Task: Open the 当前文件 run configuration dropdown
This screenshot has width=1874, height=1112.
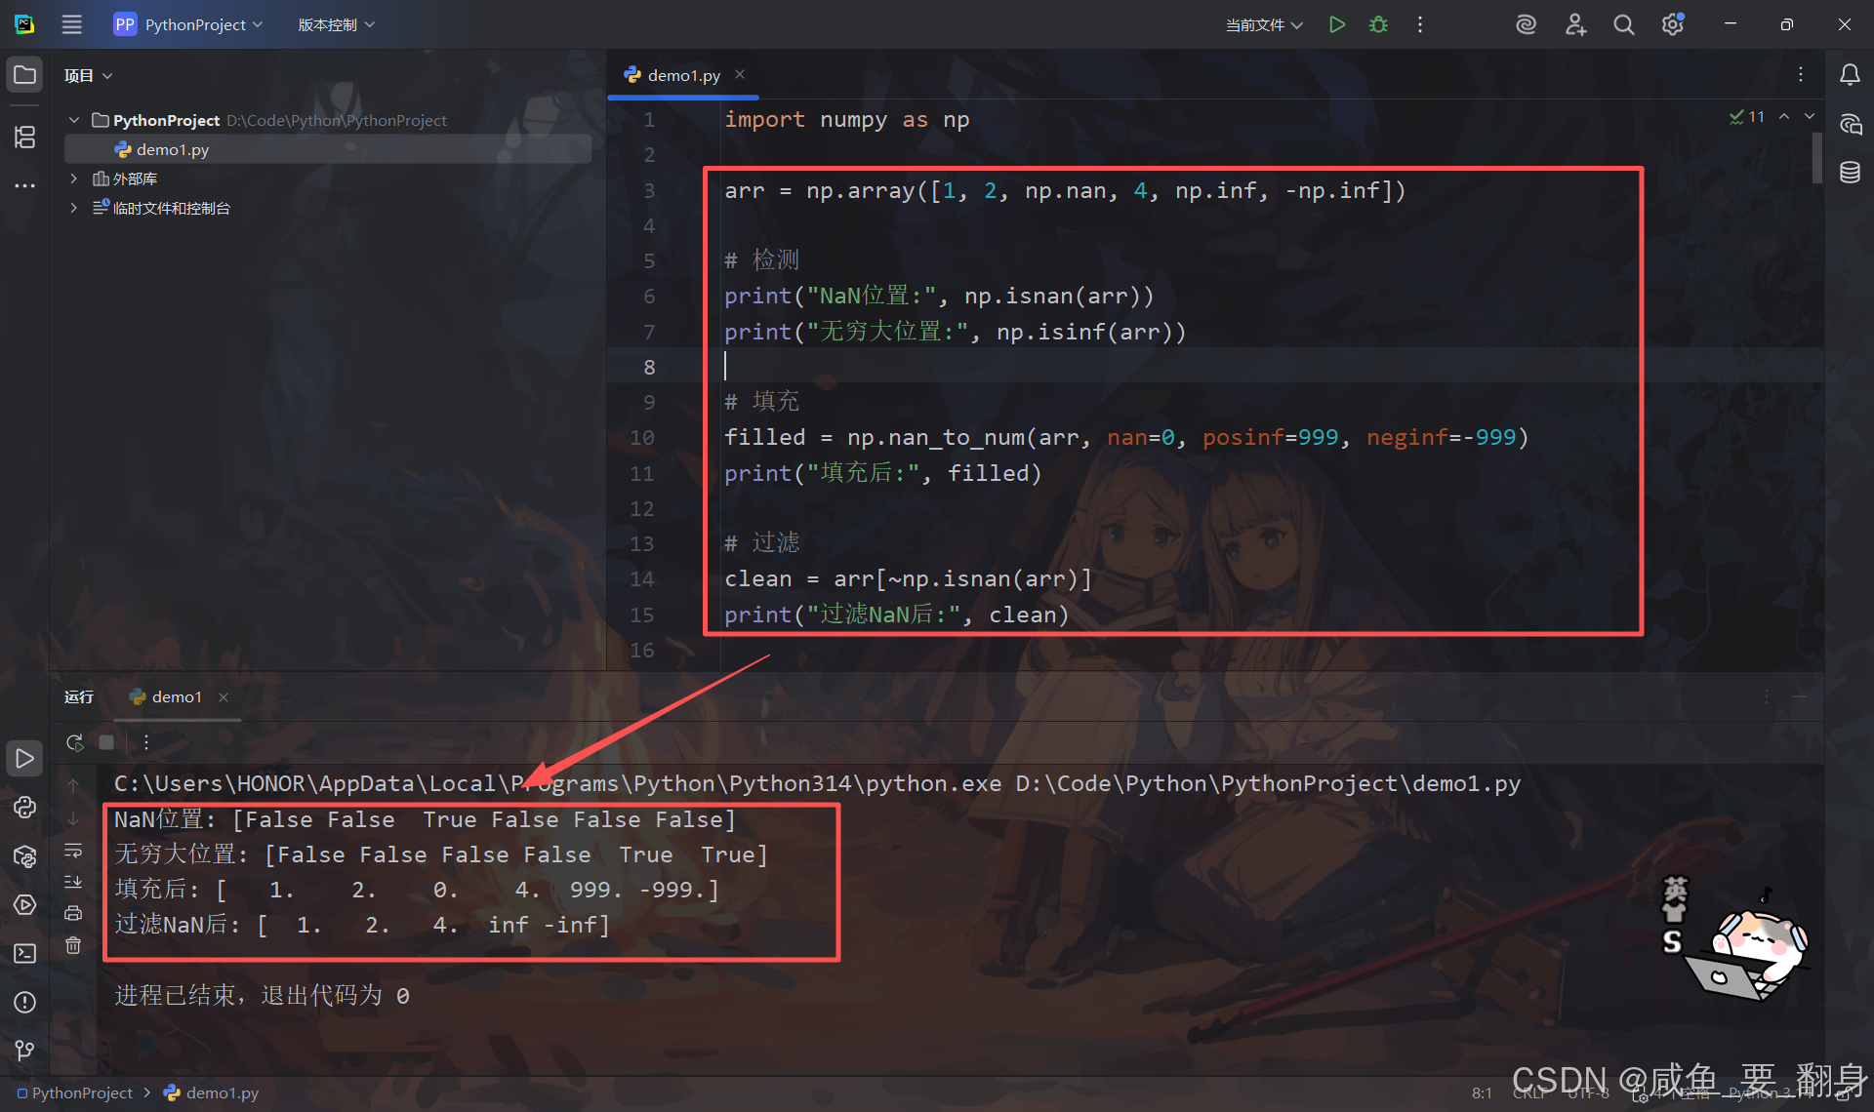Action: pos(1264,24)
